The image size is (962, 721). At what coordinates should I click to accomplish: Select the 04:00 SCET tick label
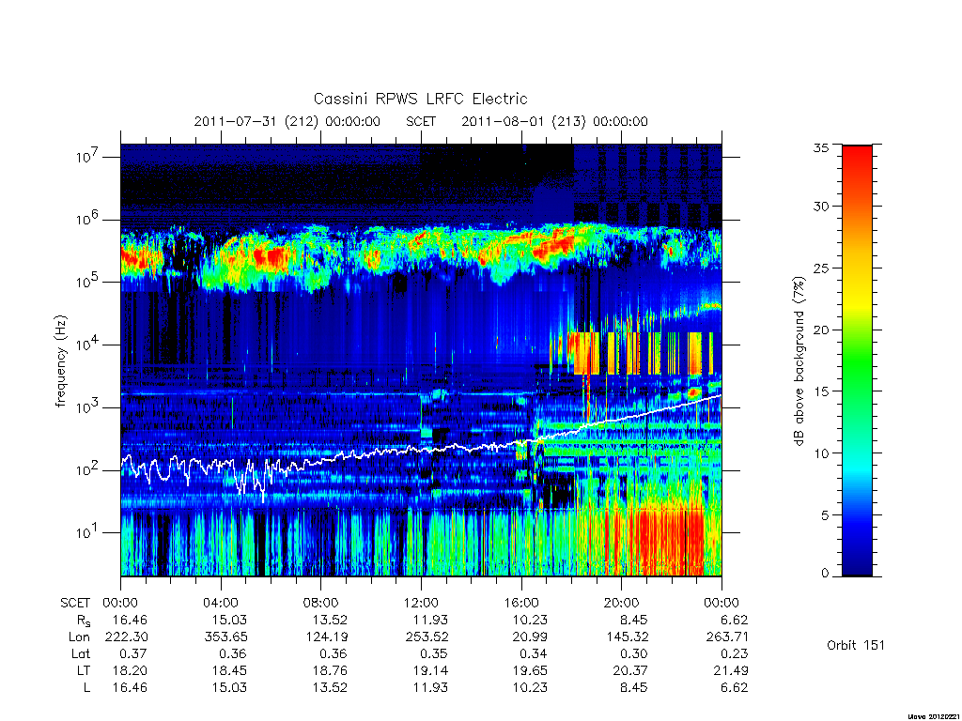(x=220, y=603)
